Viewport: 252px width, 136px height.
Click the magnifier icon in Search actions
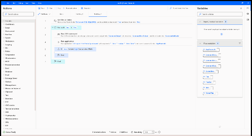tap(6, 14)
